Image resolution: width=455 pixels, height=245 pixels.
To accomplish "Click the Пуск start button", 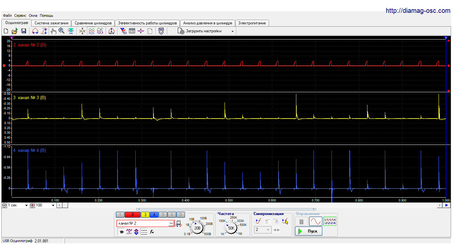I will pos(308,231).
